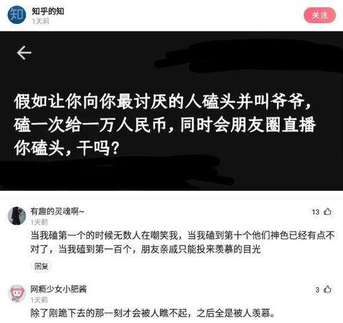Reply to 有趣的灵魂啊~ via 回复
343x323 pixels.
[41, 266]
